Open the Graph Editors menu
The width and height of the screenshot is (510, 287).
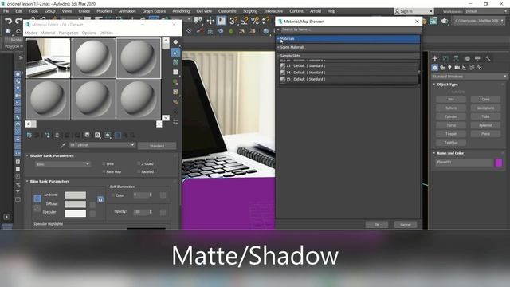pyautogui.click(x=154, y=11)
